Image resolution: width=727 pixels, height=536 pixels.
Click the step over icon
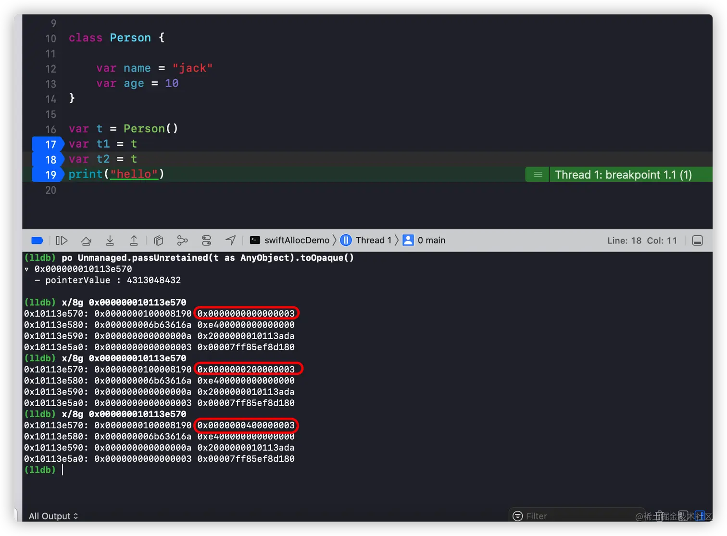[86, 241]
